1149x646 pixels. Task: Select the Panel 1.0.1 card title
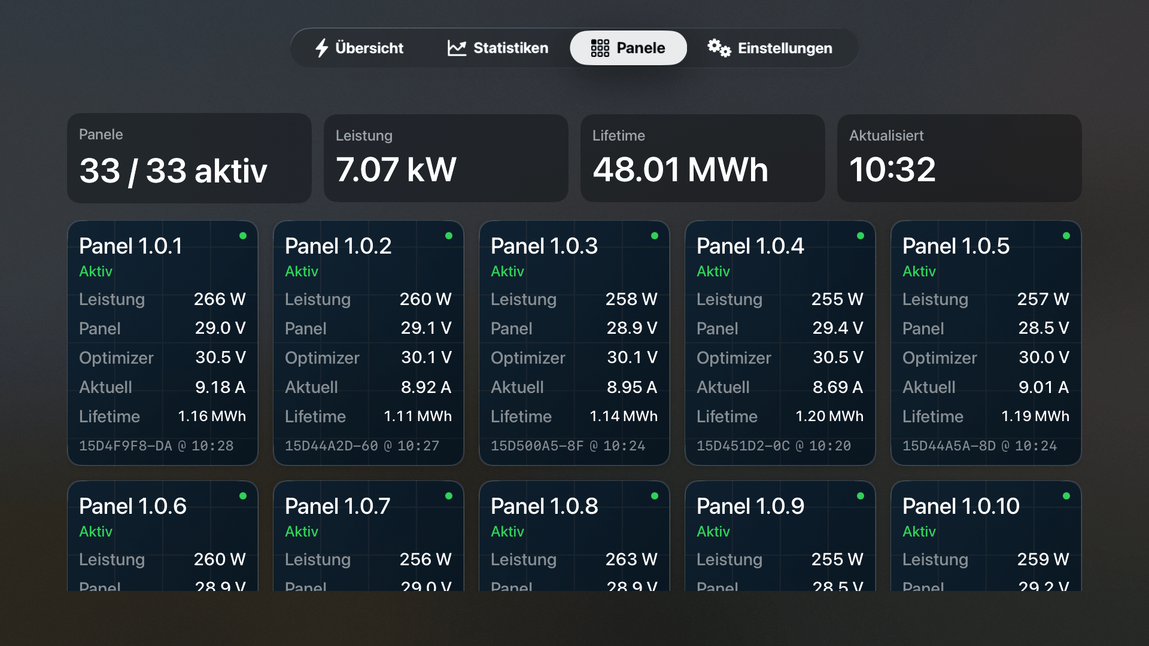click(131, 246)
